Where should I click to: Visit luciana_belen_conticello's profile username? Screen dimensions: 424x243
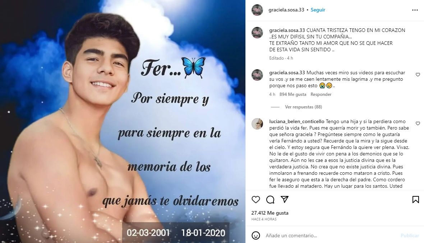[297, 121]
